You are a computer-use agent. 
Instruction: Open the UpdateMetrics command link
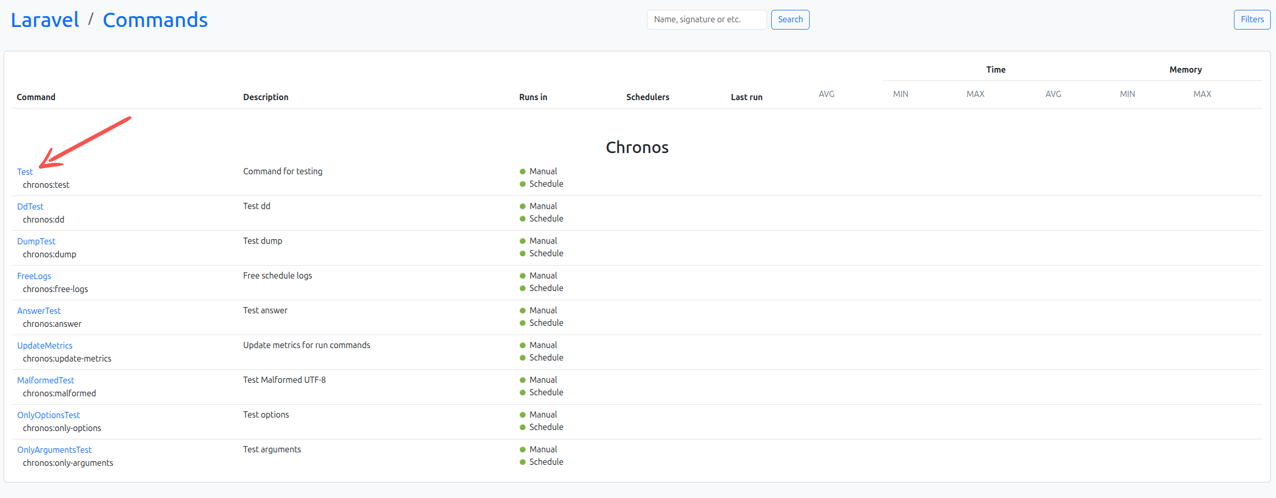tap(45, 345)
